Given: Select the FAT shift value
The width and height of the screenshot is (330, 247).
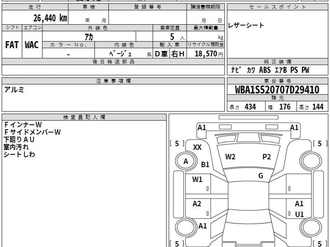Looking at the screenshot, I should click(12, 45).
